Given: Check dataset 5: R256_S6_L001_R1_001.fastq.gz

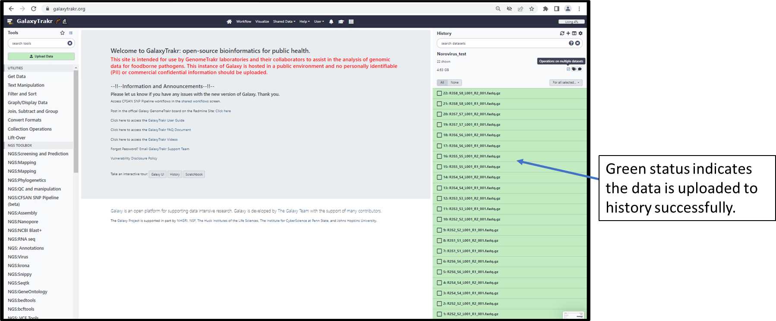Looking at the screenshot, I should pyautogui.click(x=439, y=272).
